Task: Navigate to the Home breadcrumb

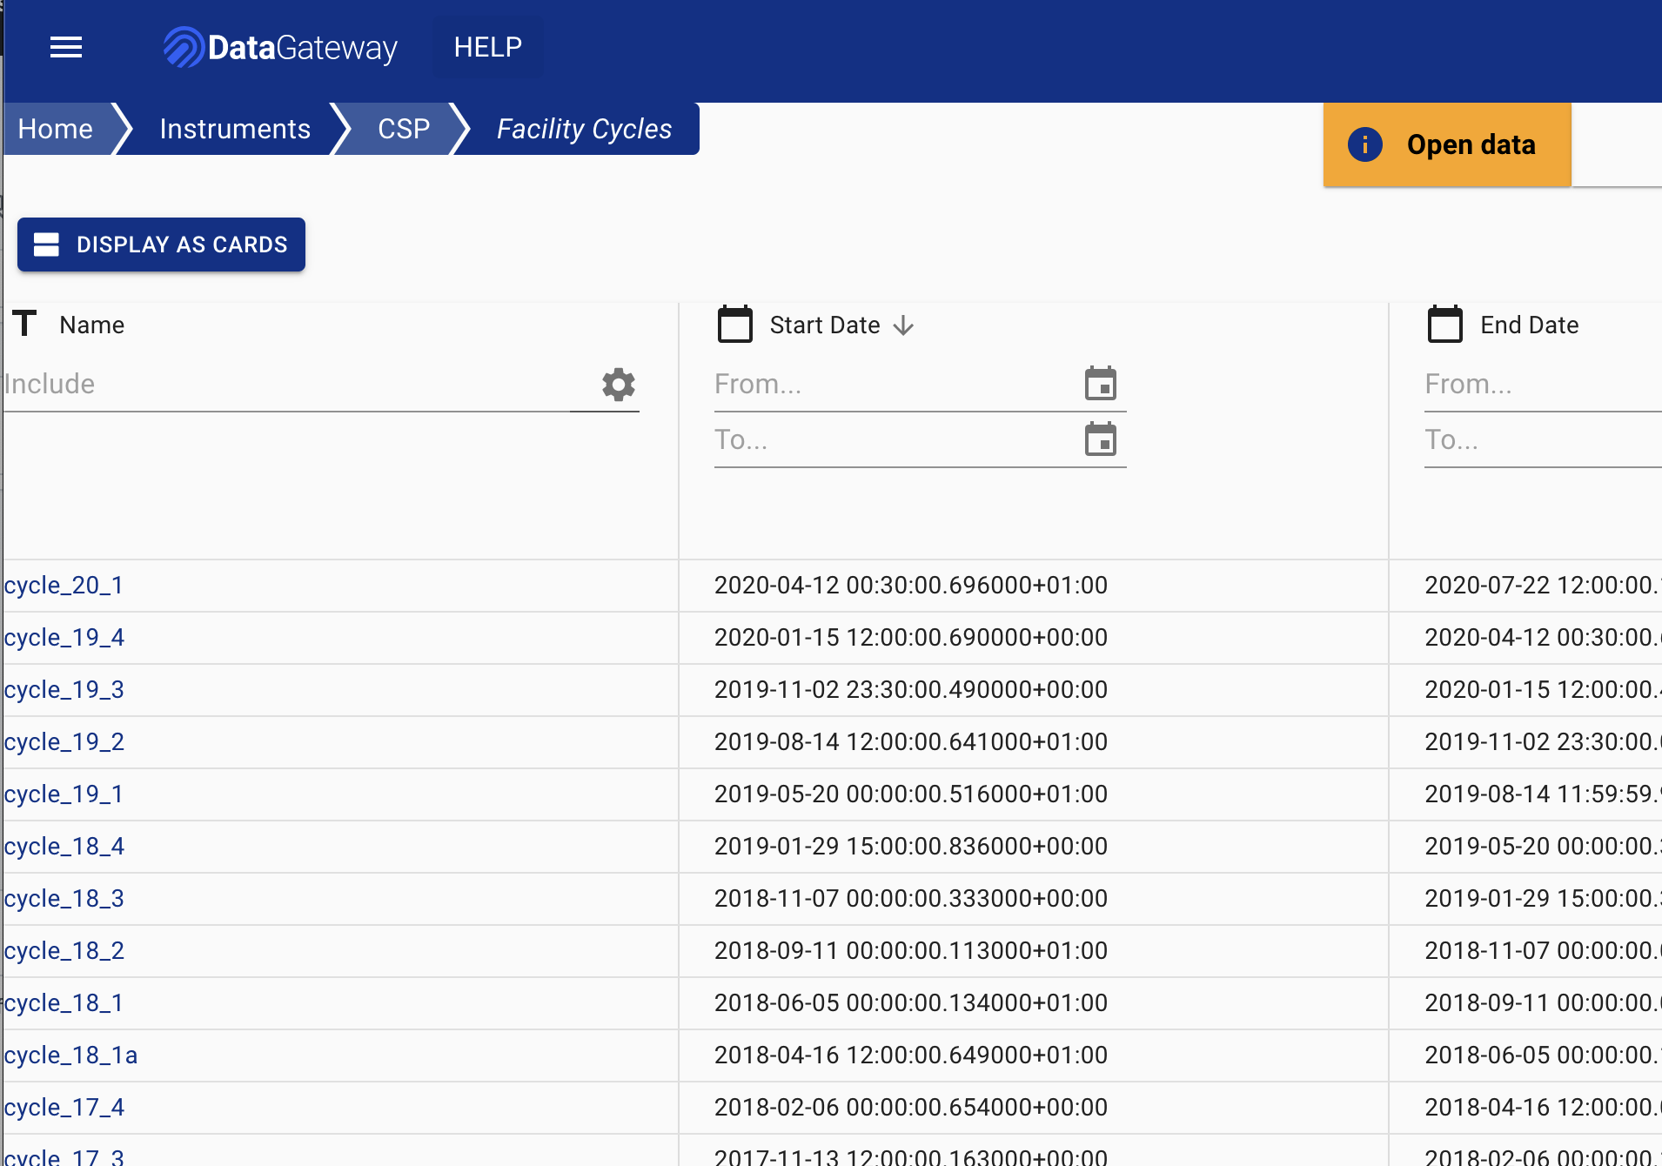Action: pyautogui.click(x=54, y=128)
